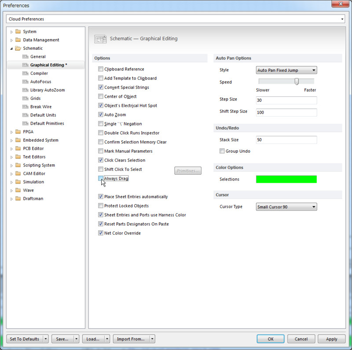Click the Shift Step Size field
The image size is (352, 350).
tap(286, 112)
